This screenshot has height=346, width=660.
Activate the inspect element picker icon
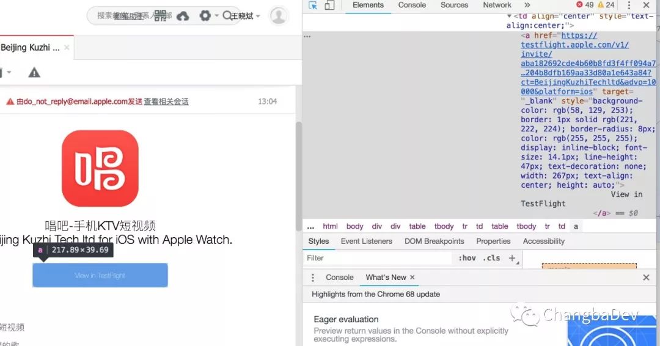click(313, 5)
